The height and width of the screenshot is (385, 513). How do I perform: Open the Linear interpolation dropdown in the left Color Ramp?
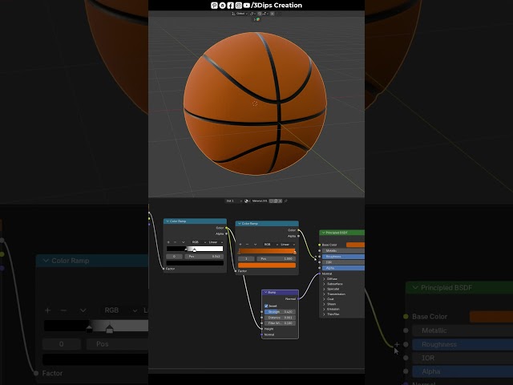pos(216,242)
